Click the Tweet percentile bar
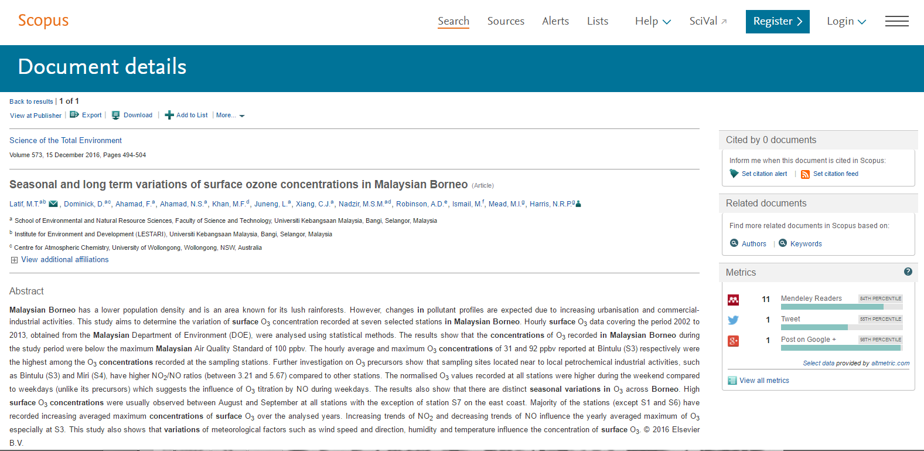This screenshot has height=451, width=924. [841, 327]
